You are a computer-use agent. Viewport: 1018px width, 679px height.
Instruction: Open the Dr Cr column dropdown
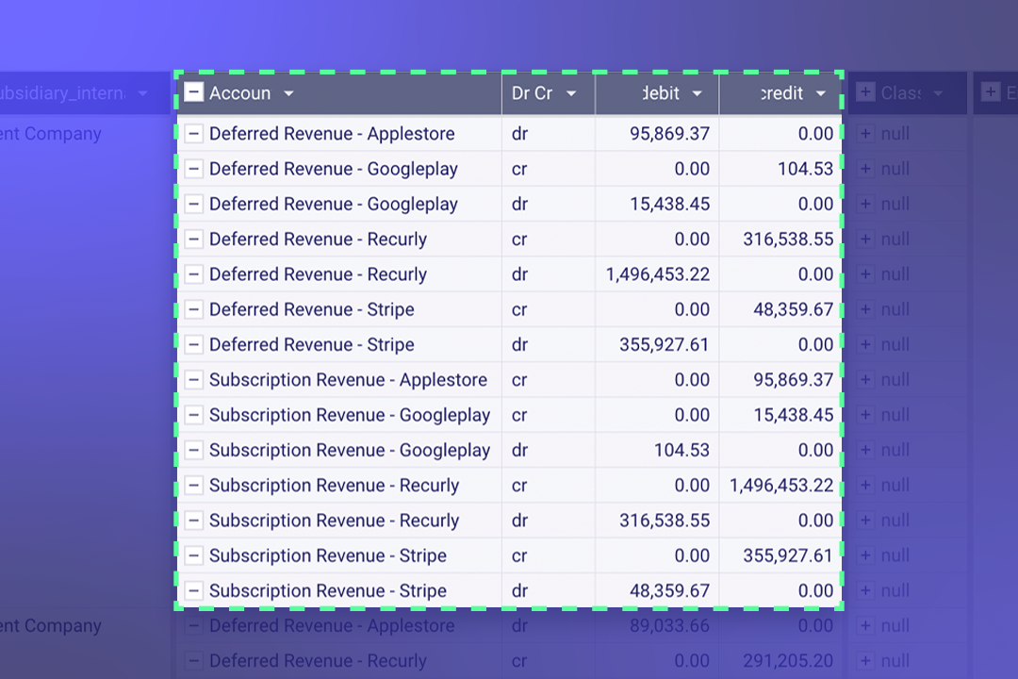pyautogui.click(x=571, y=93)
